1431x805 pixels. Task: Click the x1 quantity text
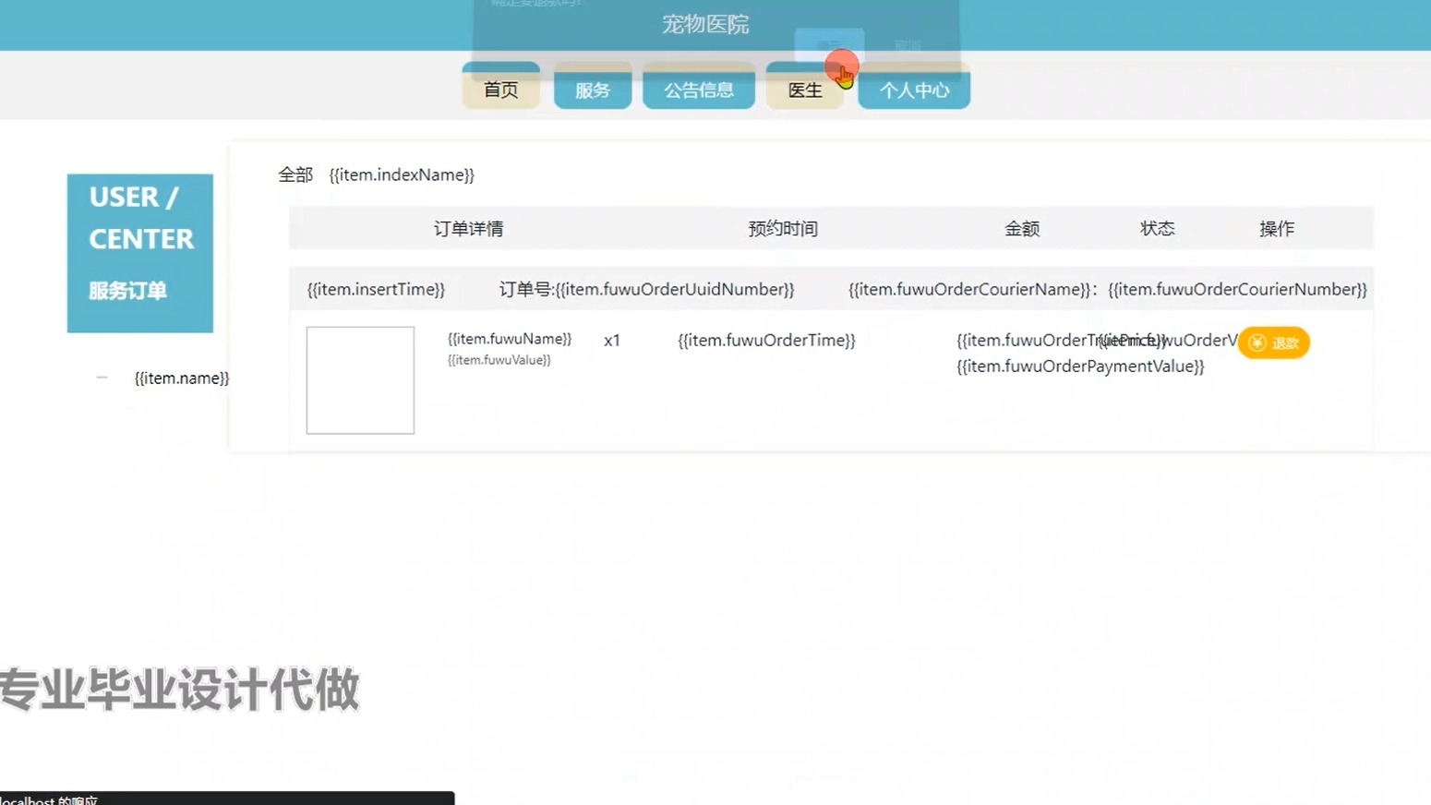click(612, 340)
